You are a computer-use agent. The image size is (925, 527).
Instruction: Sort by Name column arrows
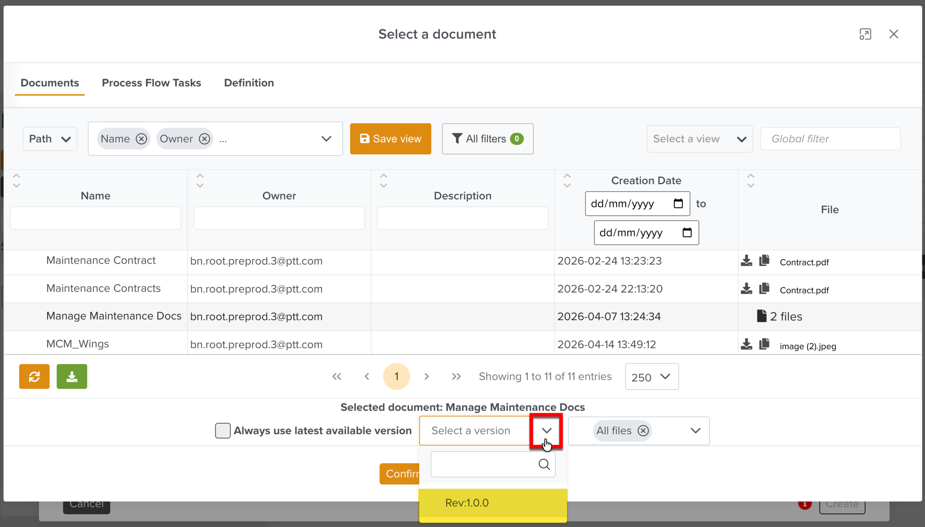[x=16, y=181]
